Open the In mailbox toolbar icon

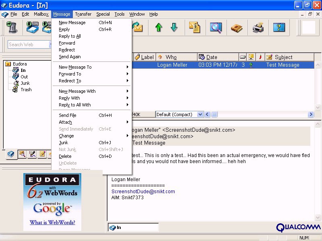[x=33, y=27]
